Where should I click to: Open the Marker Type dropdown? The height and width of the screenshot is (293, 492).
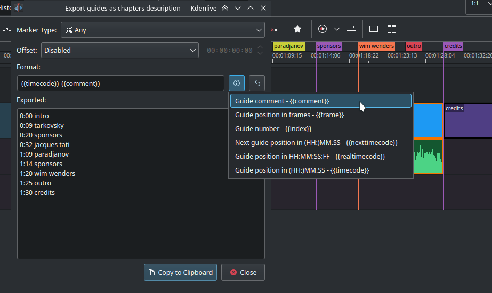(163, 30)
